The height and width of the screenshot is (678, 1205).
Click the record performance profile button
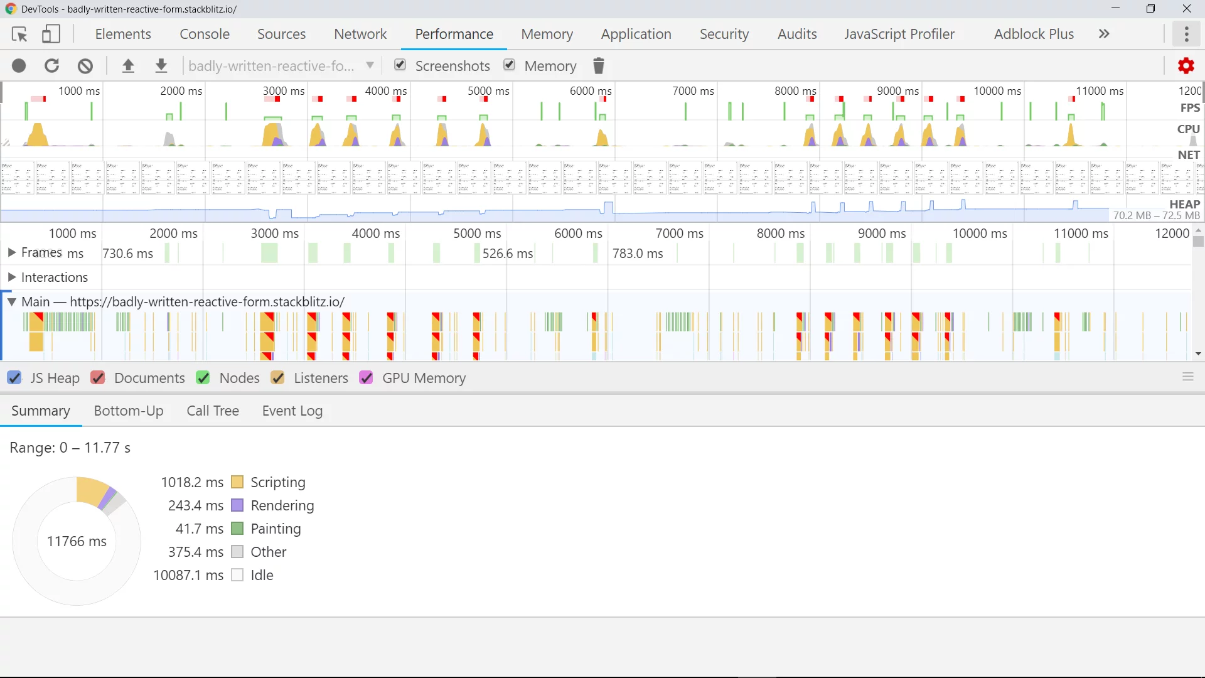point(19,66)
